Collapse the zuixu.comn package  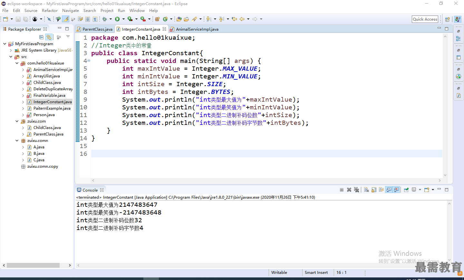tap(17, 141)
